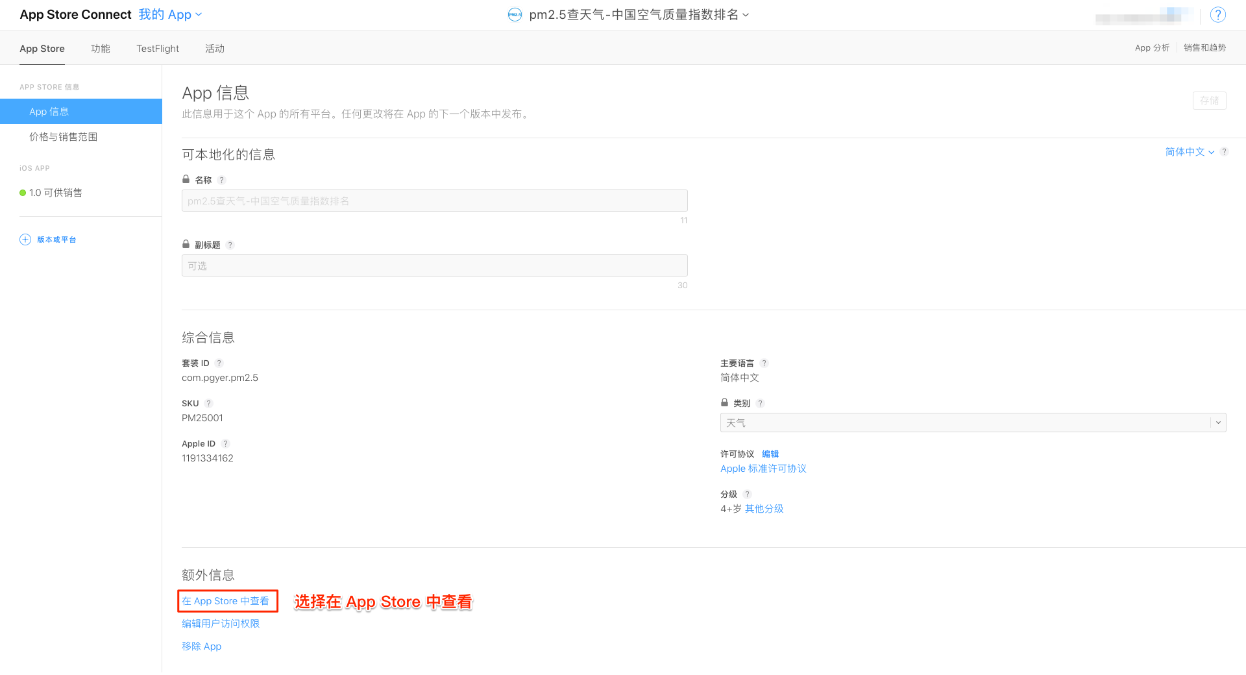Click the blurred account name at top right

(1143, 15)
